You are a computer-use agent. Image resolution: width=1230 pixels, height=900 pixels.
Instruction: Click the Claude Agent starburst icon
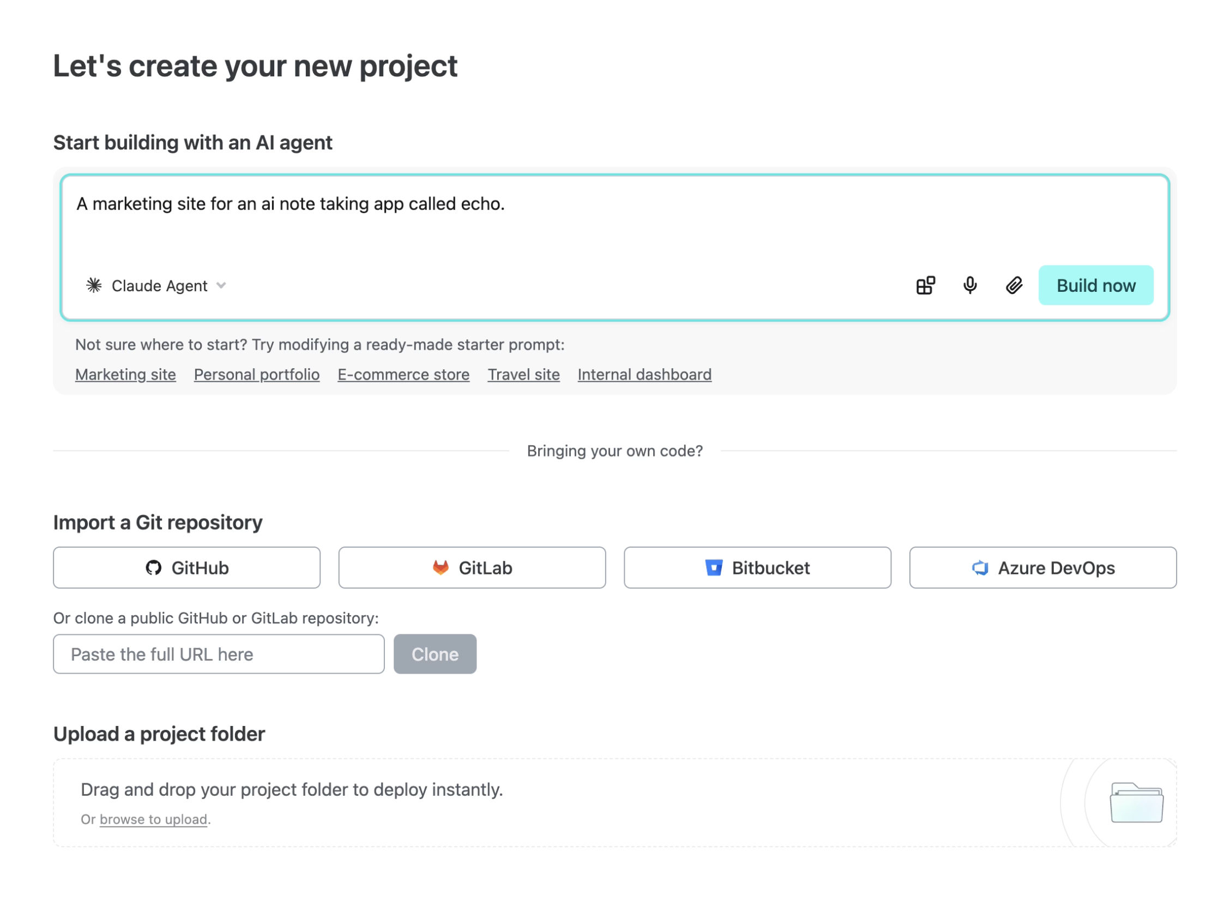point(94,285)
